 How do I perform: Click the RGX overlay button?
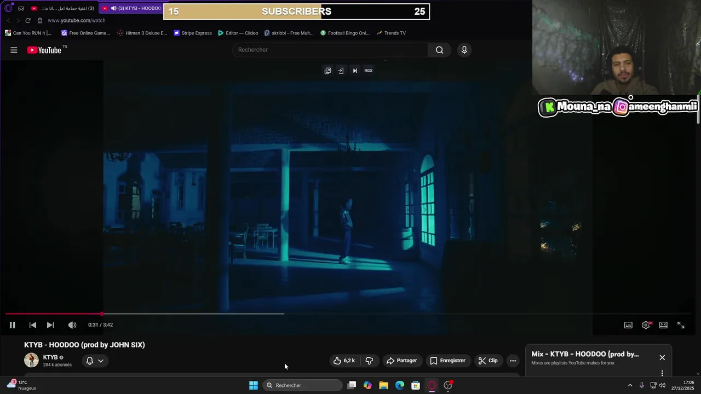(x=369, y=71)
